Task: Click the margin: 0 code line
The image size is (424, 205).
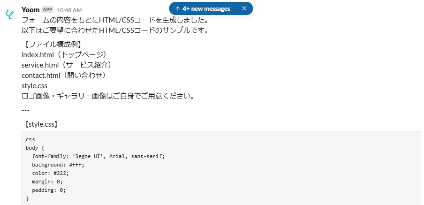Action: point(47,182)
